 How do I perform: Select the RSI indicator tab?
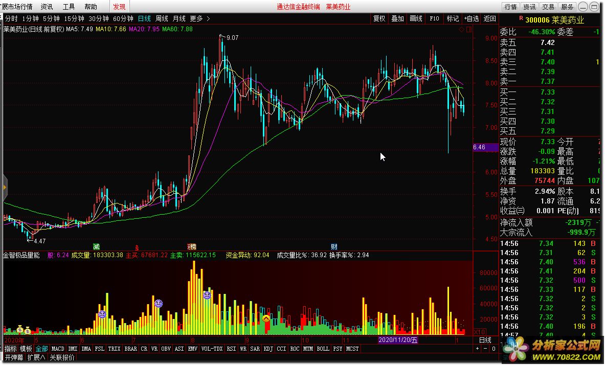point(231,349)
